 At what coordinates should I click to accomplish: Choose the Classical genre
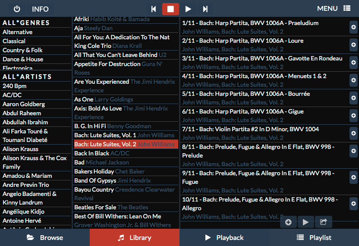[36, 41]
